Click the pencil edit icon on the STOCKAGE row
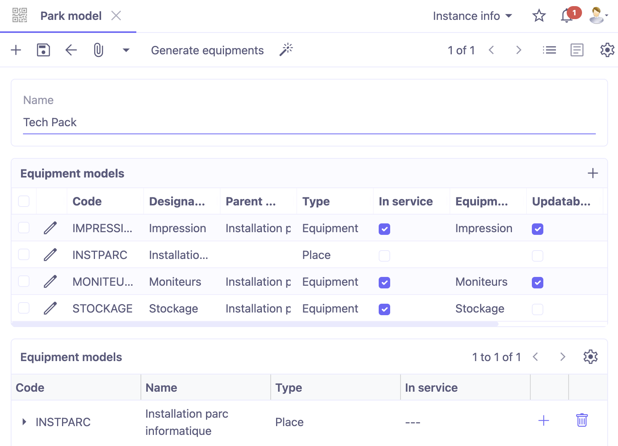Screen dimensions: 618x446 click(50, 308)
